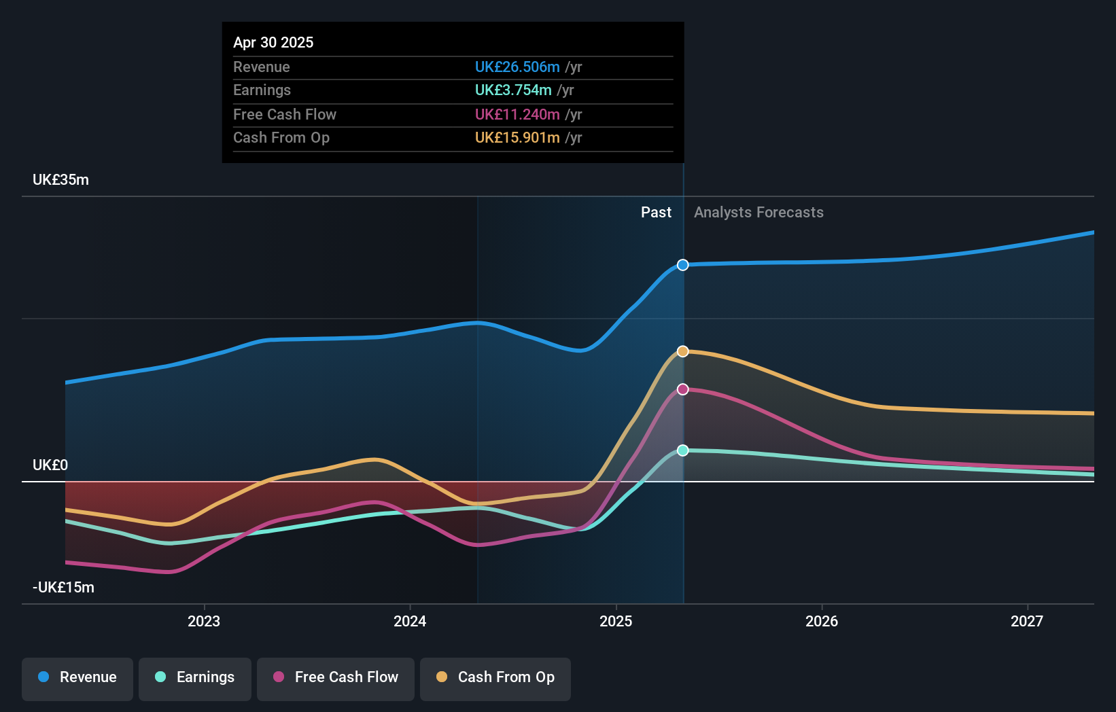This screenshot has width=1116, height=712.
Task: Click the yellow Cash From Op legend dot
Action: [442, 677]
